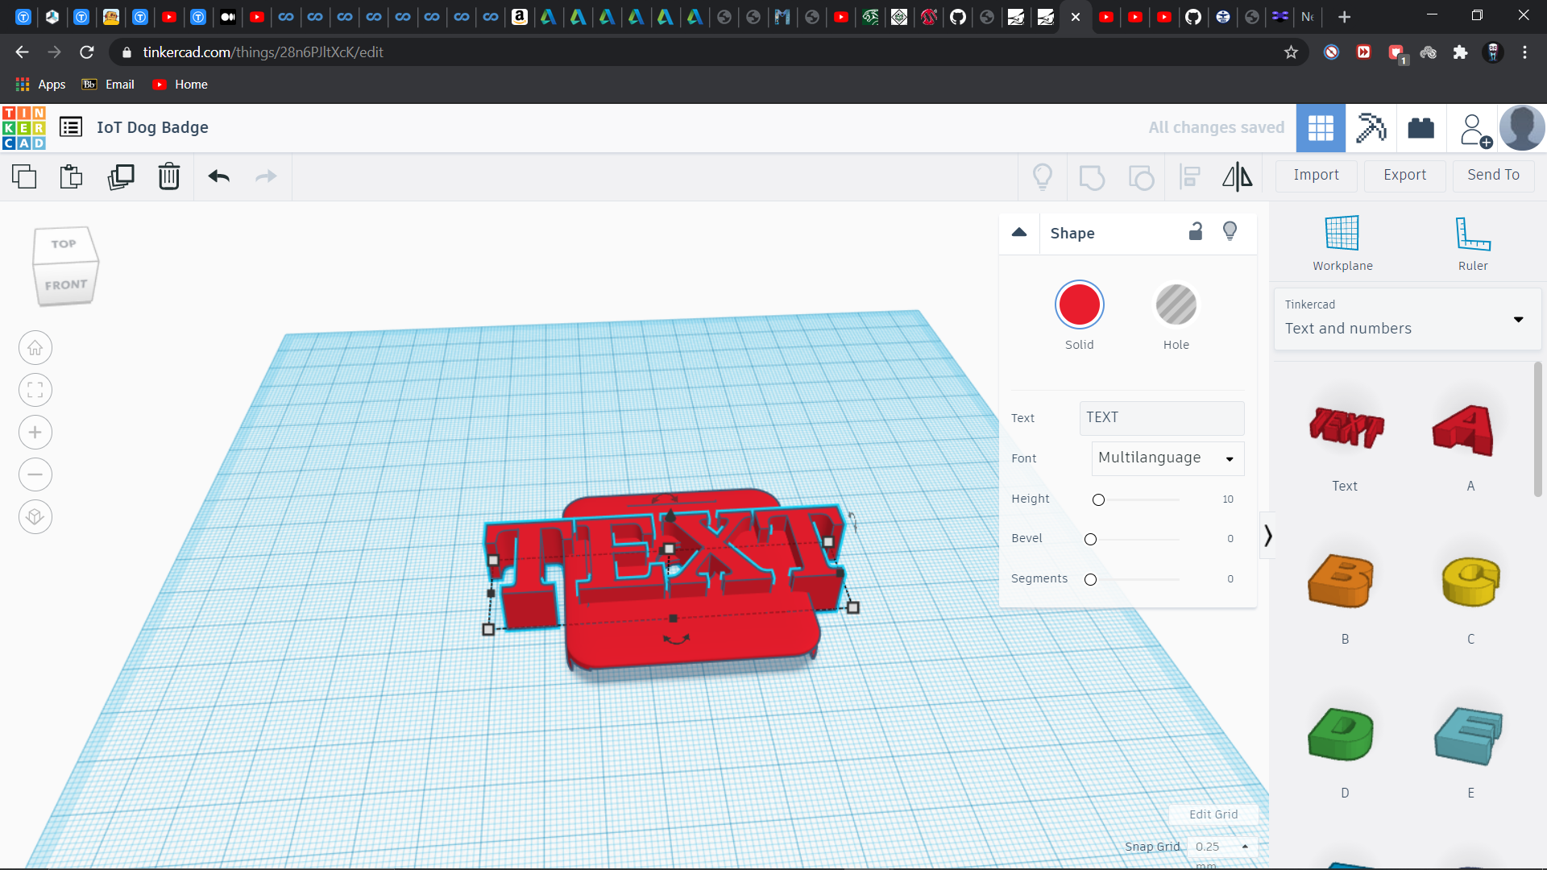Open the Multilanguage font dropdown
The height and width of the screenshot is (870, 1547).
(1168, 458)
